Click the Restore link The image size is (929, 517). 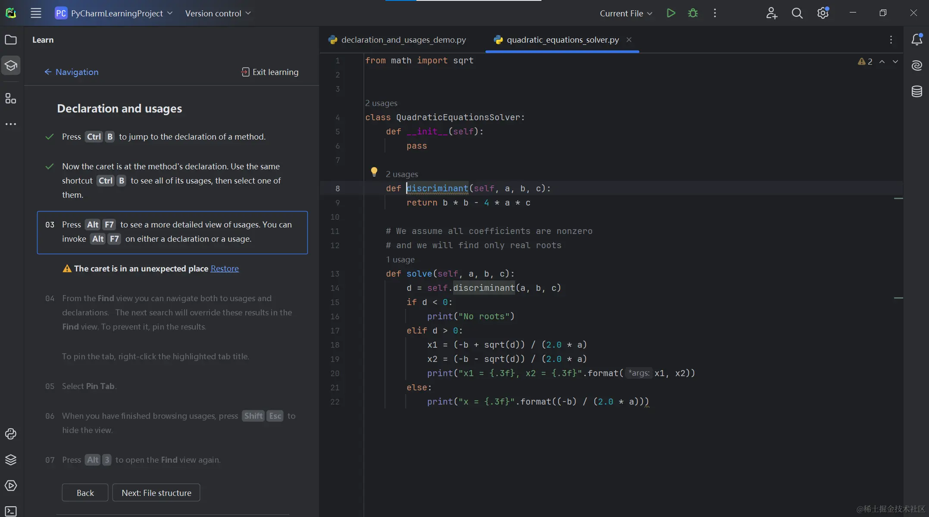(x=225, y=268)
